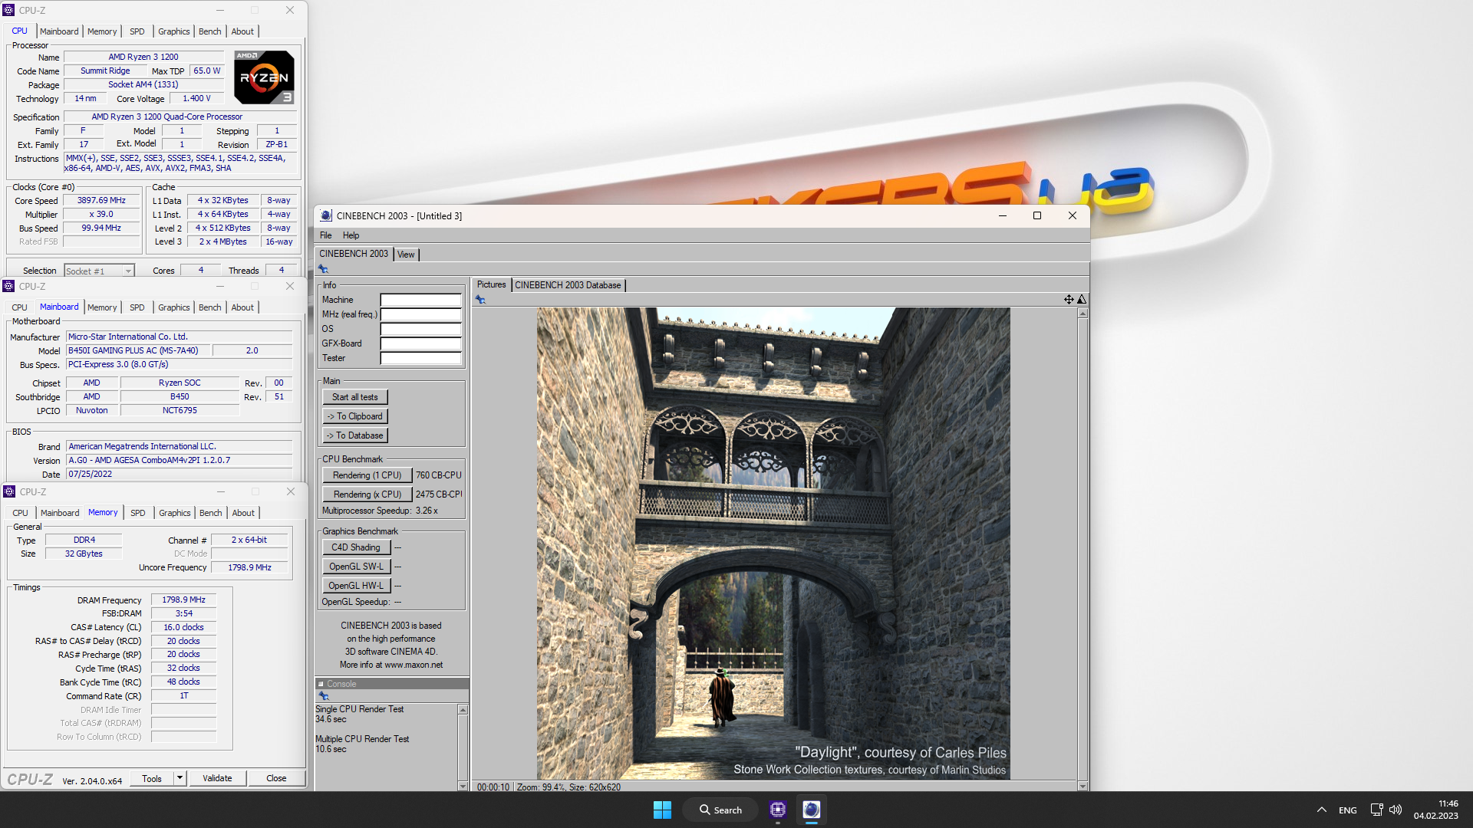Open the Socket #1 Selection dropdown
The image size is (1473, 828).
(127, 271)
